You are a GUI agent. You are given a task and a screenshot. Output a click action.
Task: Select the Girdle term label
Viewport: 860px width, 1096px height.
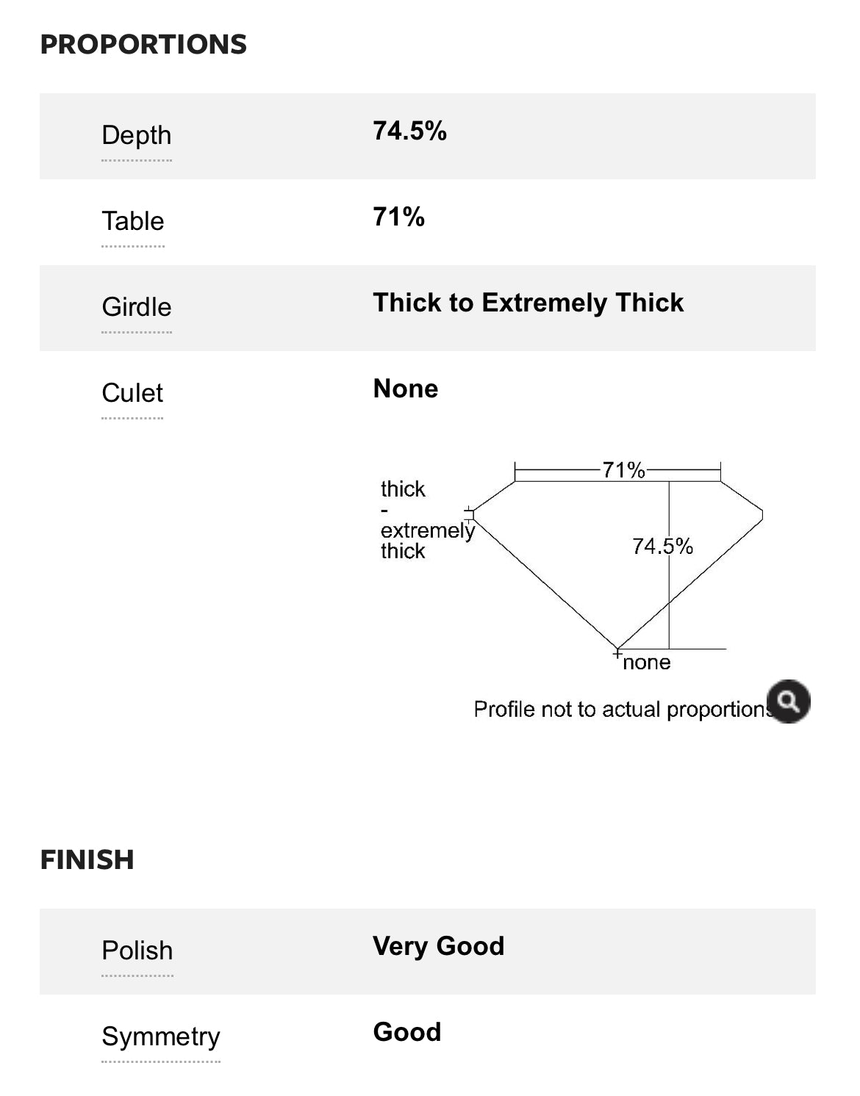(137, 308)
